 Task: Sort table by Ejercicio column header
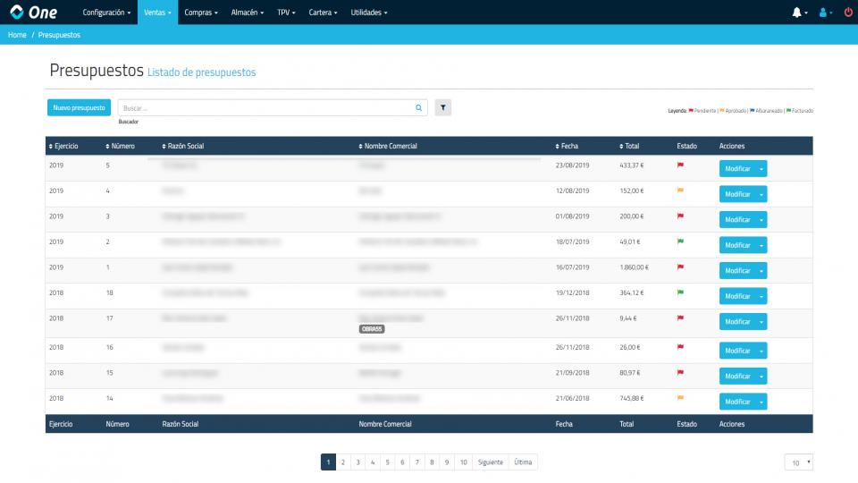coord(63,146)
